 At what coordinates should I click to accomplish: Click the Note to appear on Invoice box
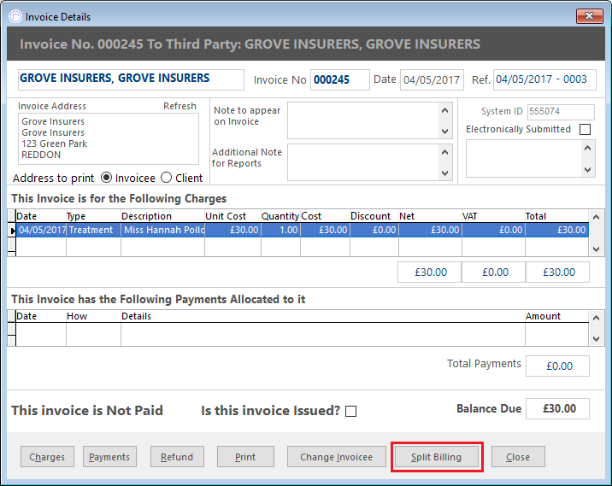362,120
